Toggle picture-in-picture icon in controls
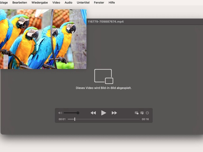This screenshot has width=203, height=152. click(x=137, y=113)
